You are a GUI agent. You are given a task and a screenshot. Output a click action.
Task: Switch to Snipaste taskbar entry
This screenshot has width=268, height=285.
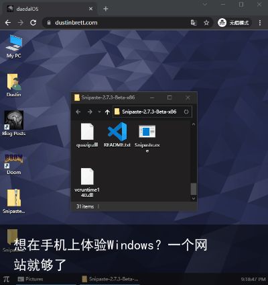click(x=110, y=279)
